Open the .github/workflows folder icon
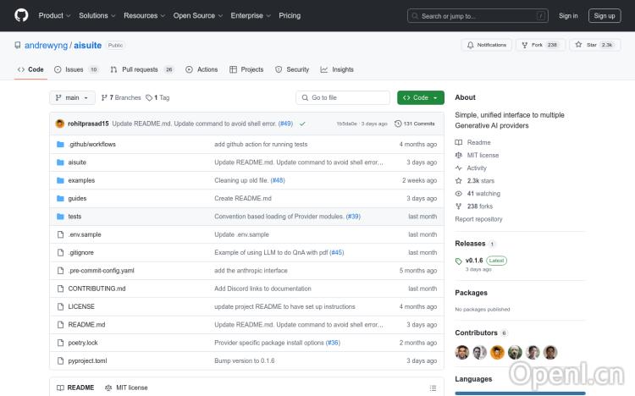Image resolution: width=635 pixels, height=396 pixels. 60,145
